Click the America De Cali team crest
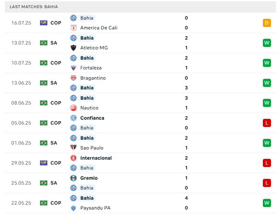 pos(73,28)
